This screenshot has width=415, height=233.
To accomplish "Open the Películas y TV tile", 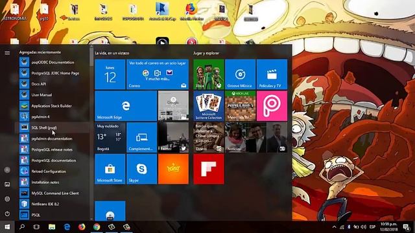I will coord(272,74).
